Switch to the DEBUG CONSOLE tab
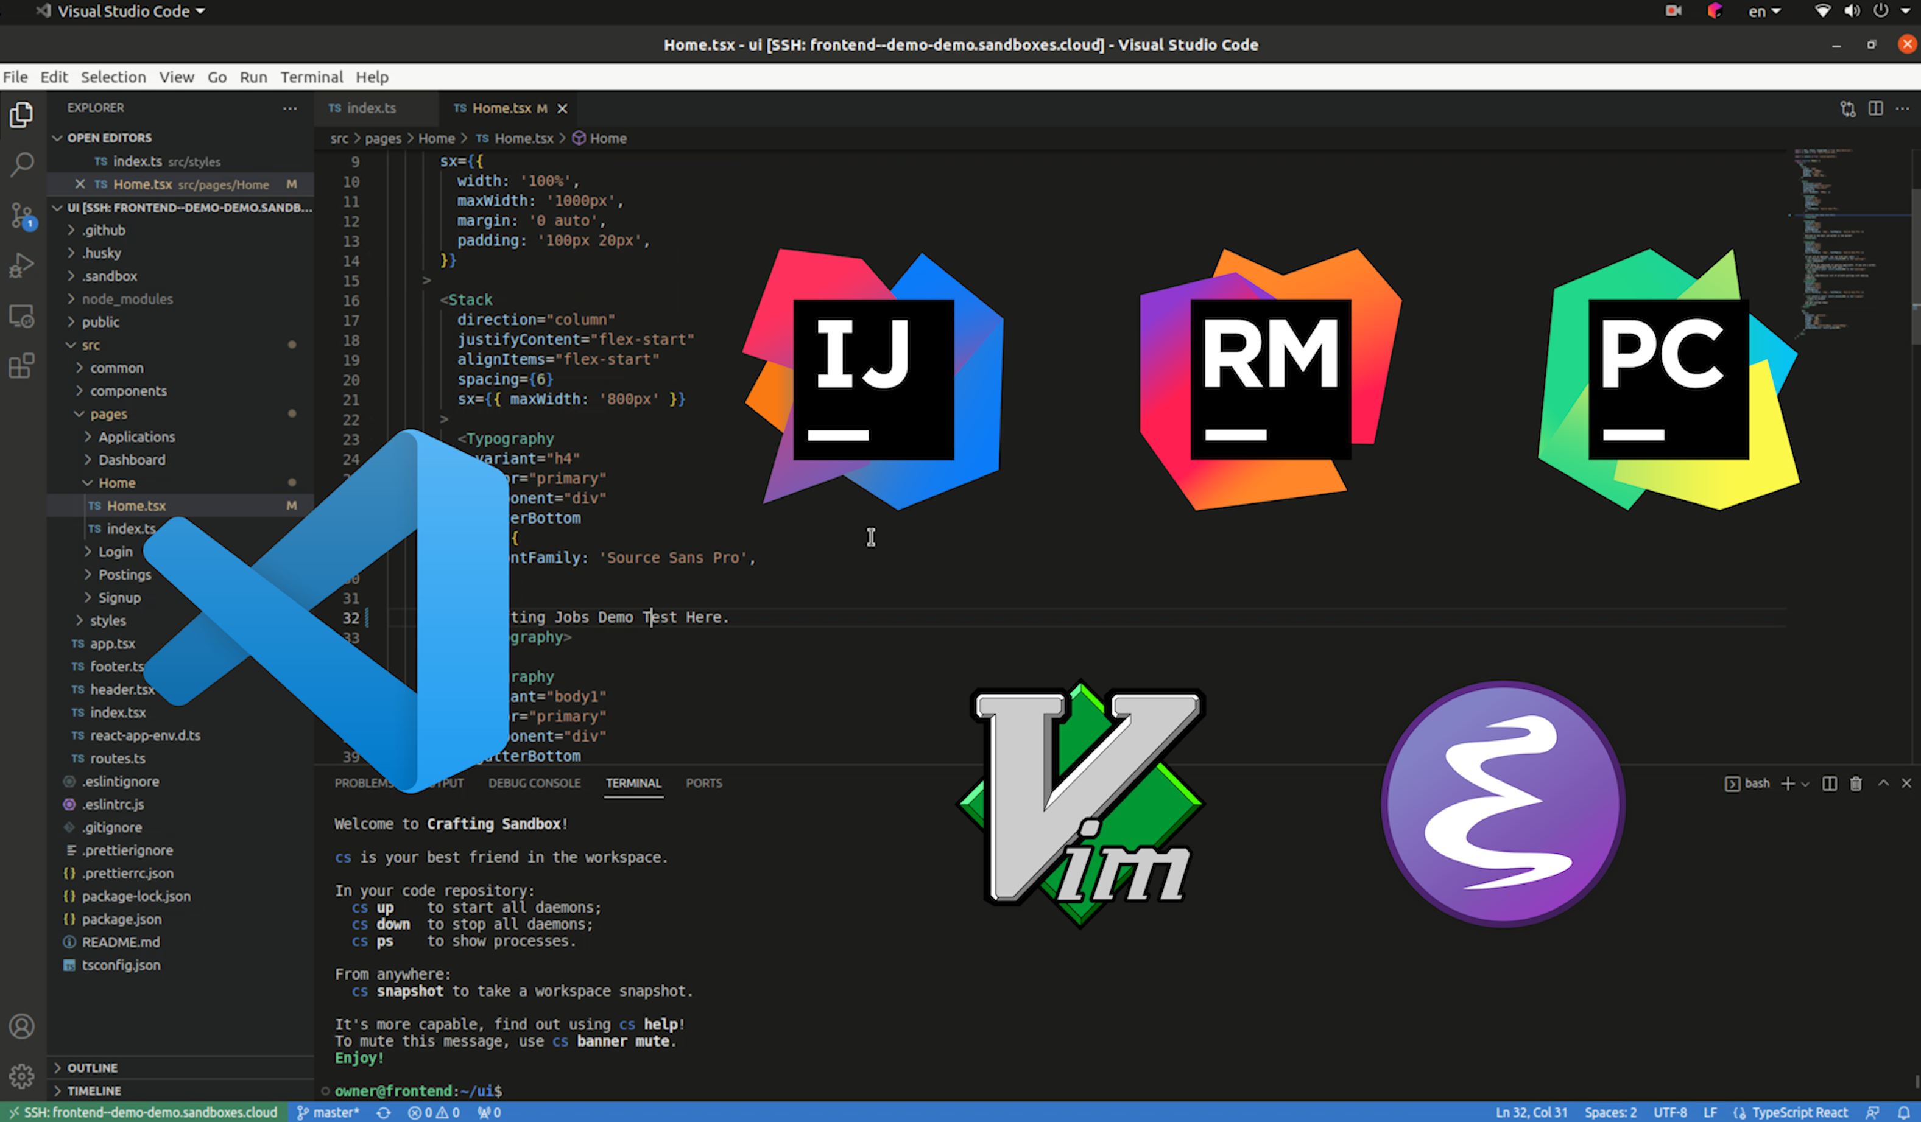This screenshot has height=1122, width=1921. (534, 783)
